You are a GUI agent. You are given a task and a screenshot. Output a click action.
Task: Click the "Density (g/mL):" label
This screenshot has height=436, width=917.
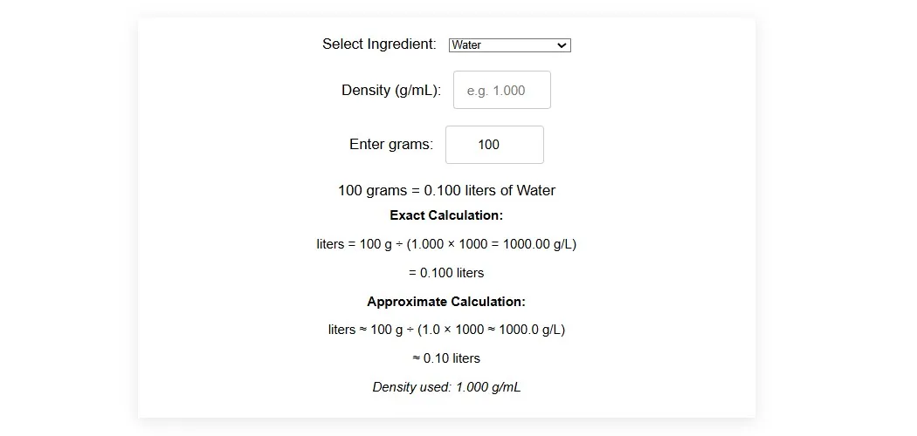(391, 90)
